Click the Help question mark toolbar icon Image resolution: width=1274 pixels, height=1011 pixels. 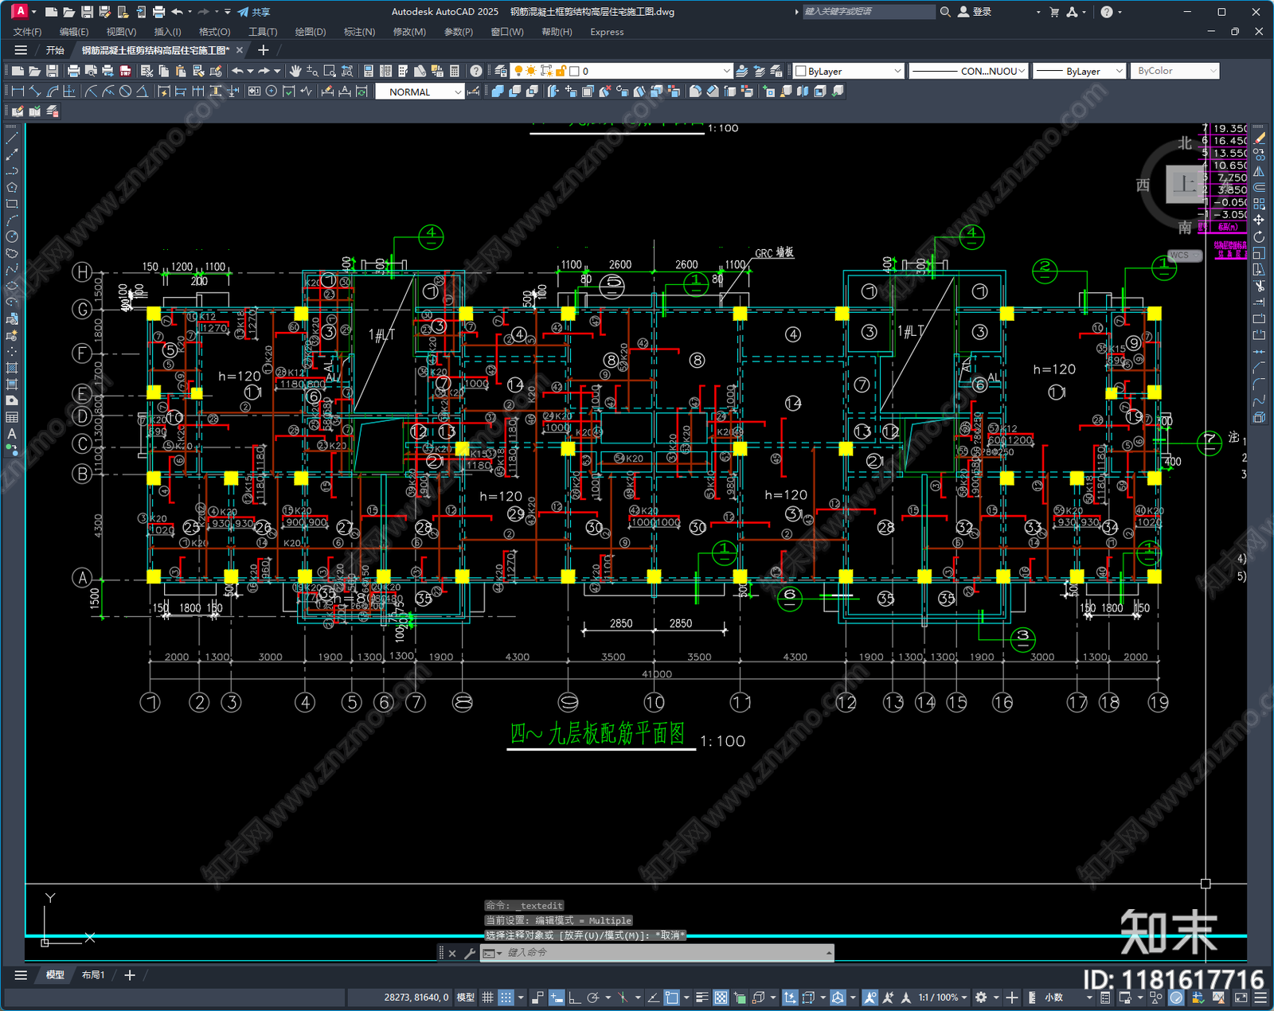pos(476,71)
